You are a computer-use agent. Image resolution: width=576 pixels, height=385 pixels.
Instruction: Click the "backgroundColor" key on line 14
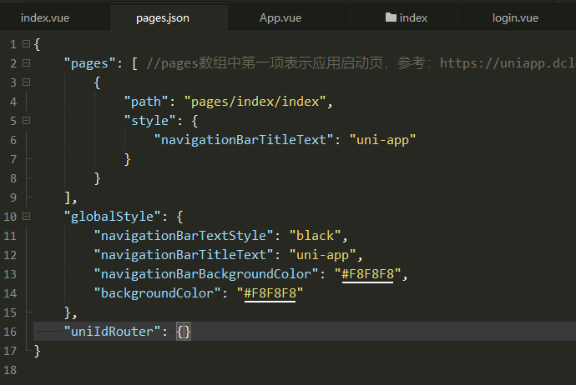(157, 293)
